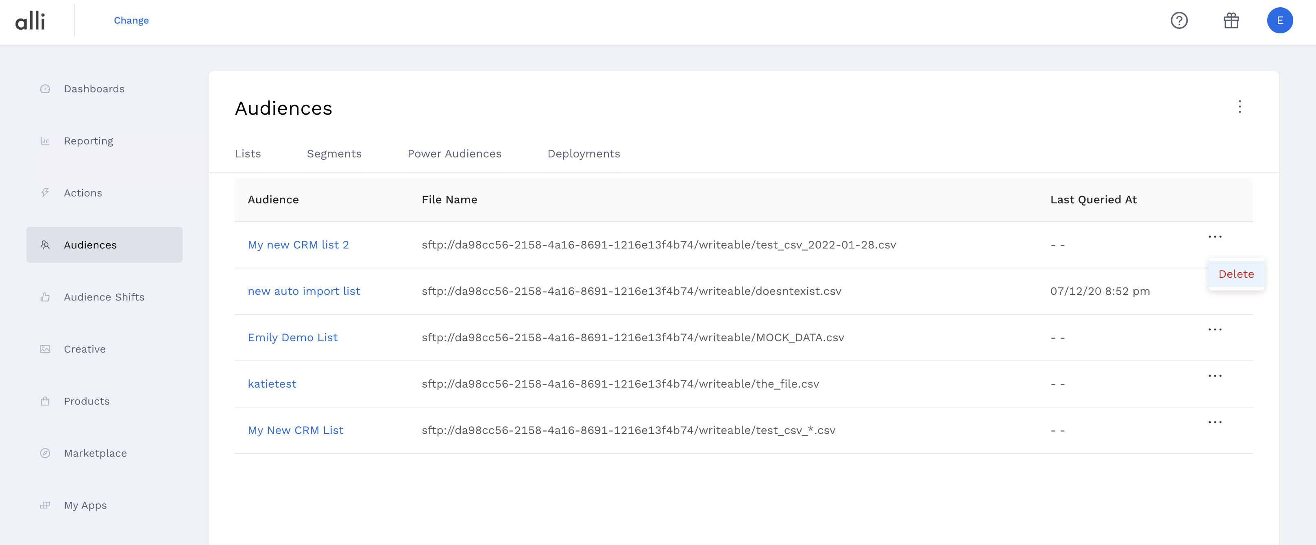Open the Dashboards section
The height and width of the screenshot is (545, 1316).
pyautogui.click(x=94, y=88)
